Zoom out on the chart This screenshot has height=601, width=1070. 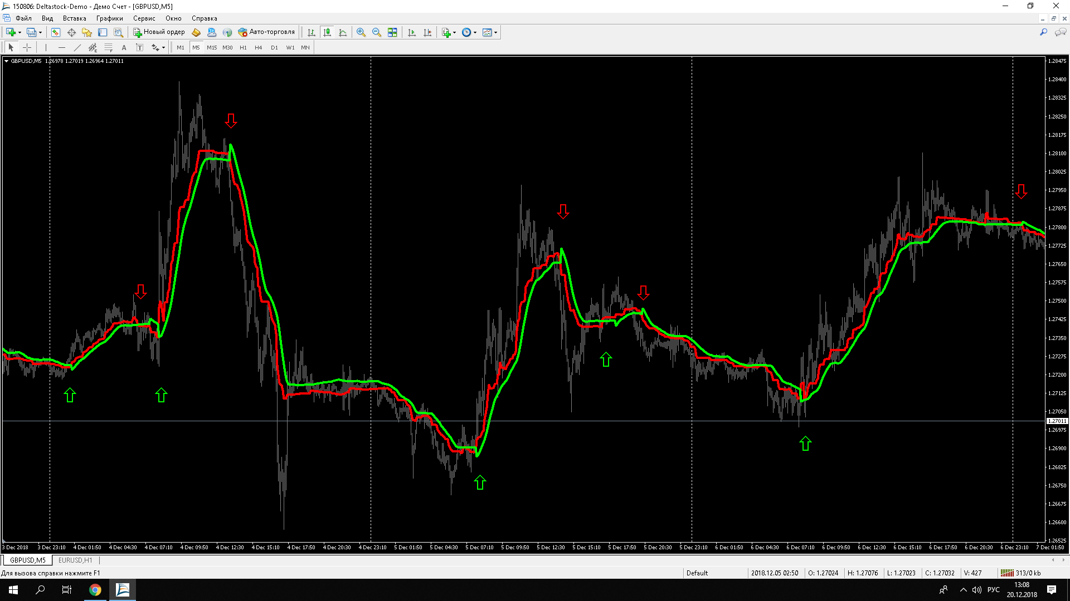377,32
